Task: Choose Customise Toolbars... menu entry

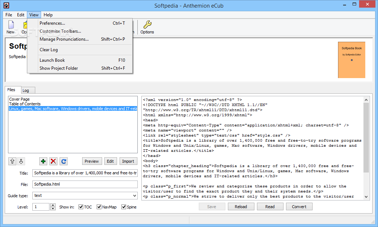Action: coord(80,31)
